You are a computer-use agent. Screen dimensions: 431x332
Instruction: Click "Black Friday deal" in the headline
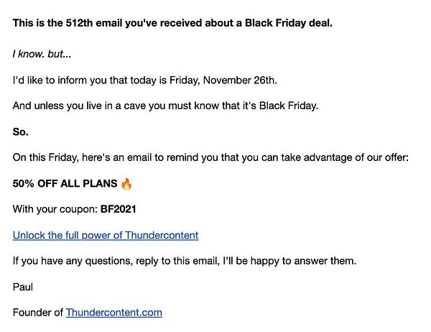click(x=289, y=22)
